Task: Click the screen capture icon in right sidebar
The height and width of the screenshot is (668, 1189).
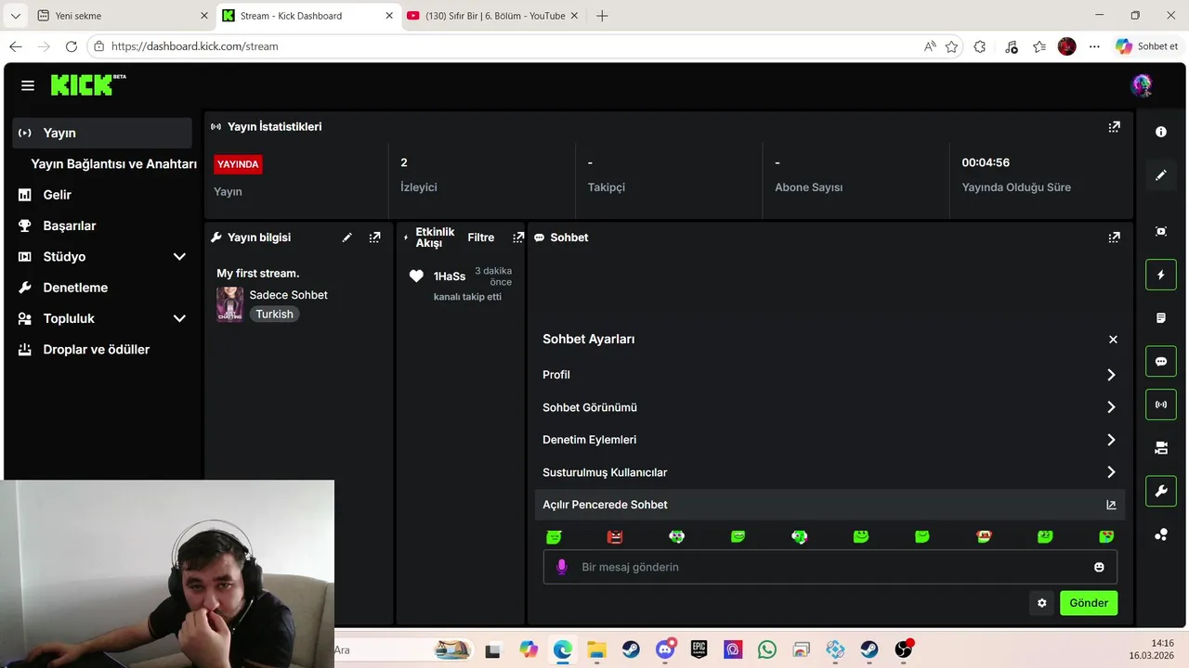Action: [1161, 231]
